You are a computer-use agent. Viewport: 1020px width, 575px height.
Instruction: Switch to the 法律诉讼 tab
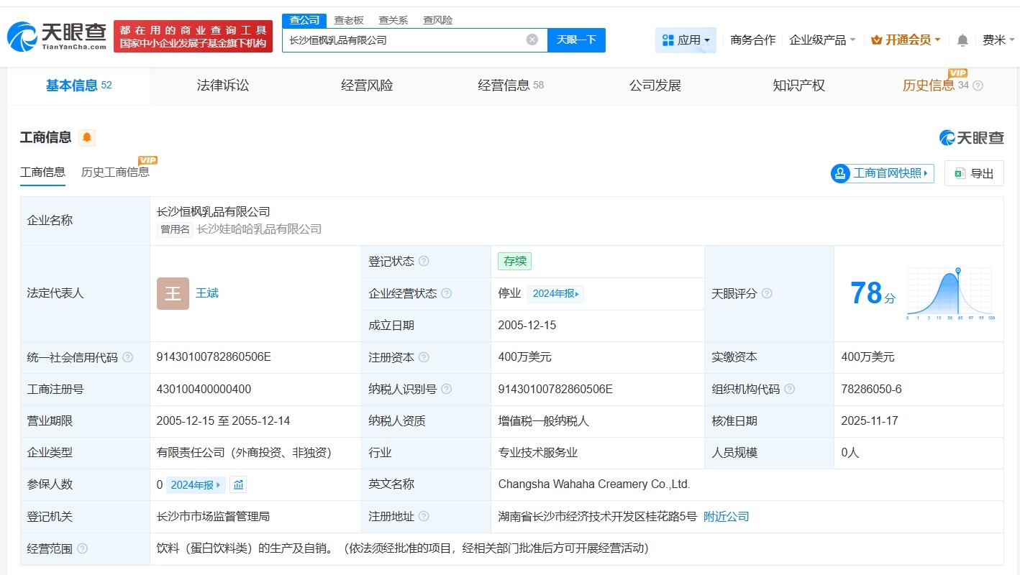click(222, 85)
